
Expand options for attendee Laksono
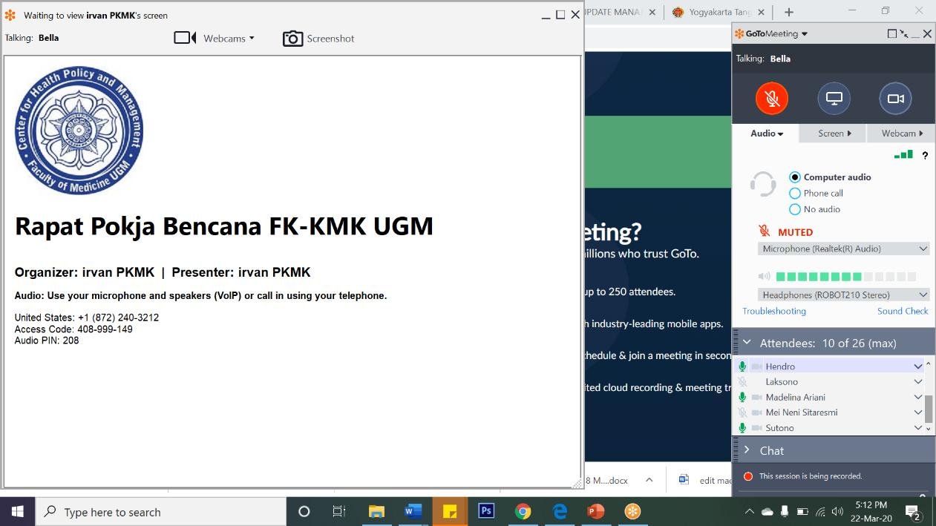pyautogui.click(x=918, y=381)
